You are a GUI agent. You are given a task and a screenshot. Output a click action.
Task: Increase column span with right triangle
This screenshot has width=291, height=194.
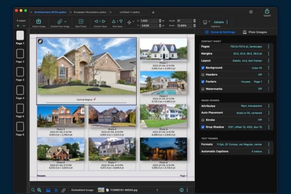(104, 21)
